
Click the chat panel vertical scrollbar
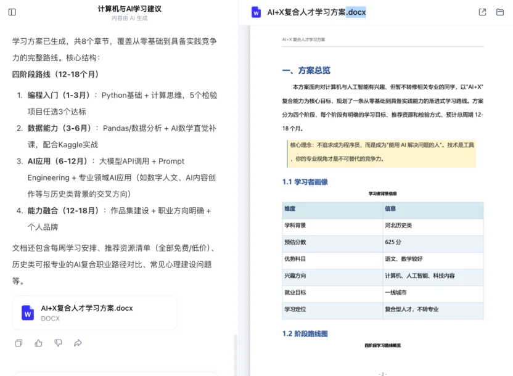[x=235, y=356]
